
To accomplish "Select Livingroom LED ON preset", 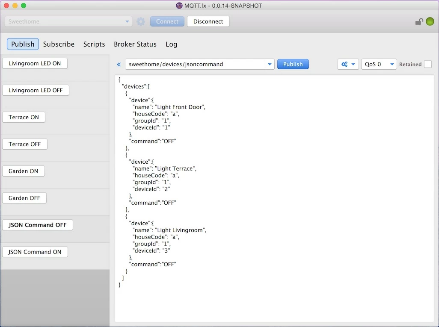I will [35, 63].
